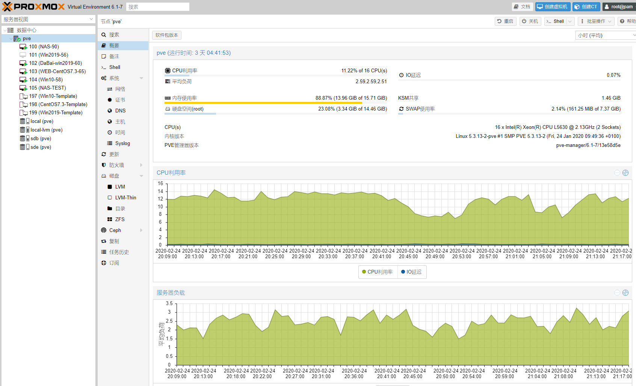Zoom in on the 服务器负载 chart
The height and width of the screenshot is (386, 636).
point(625,293)
